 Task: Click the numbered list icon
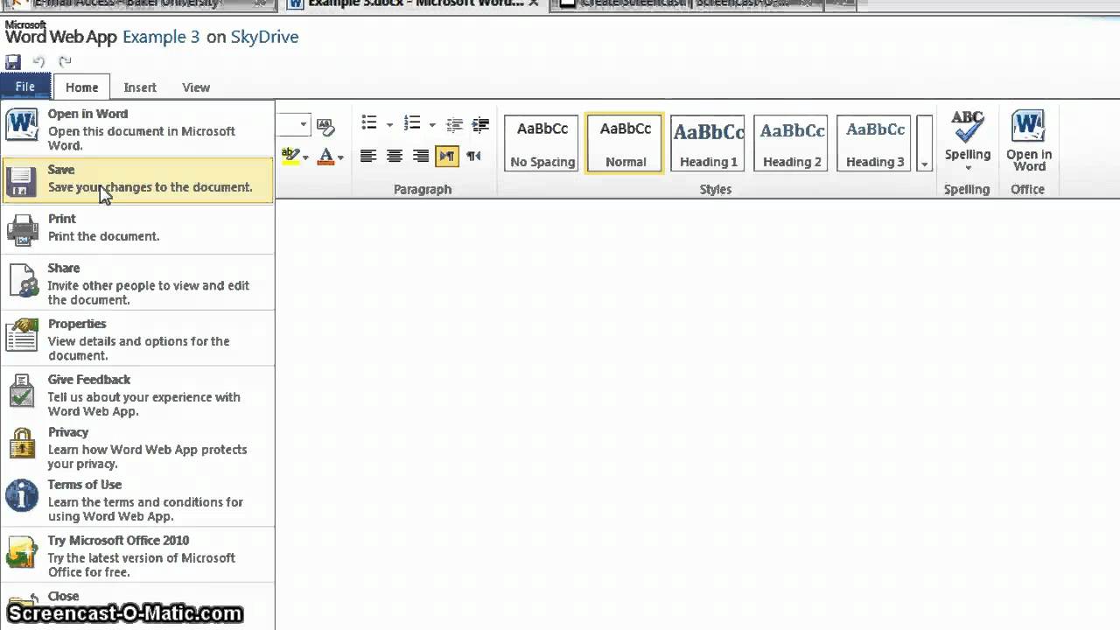pos(412,123)
